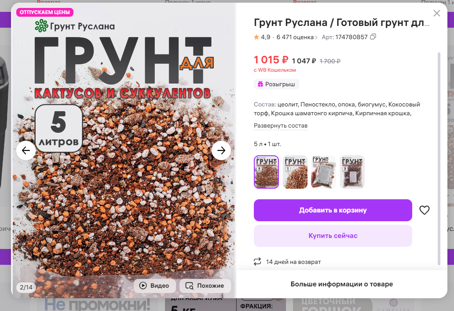Image resolution: width=454 pixels, height=311 pixels.
Task: Add product to favorites with heart icon
Action: (425, 210)
